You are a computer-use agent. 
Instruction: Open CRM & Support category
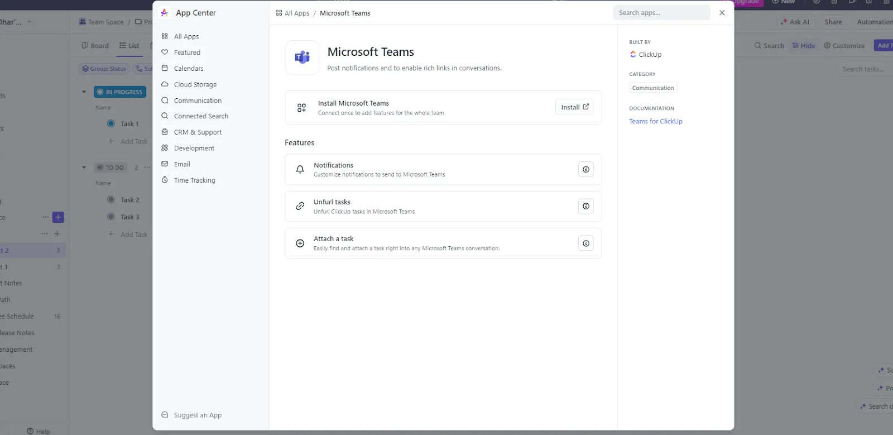[198, 132]
